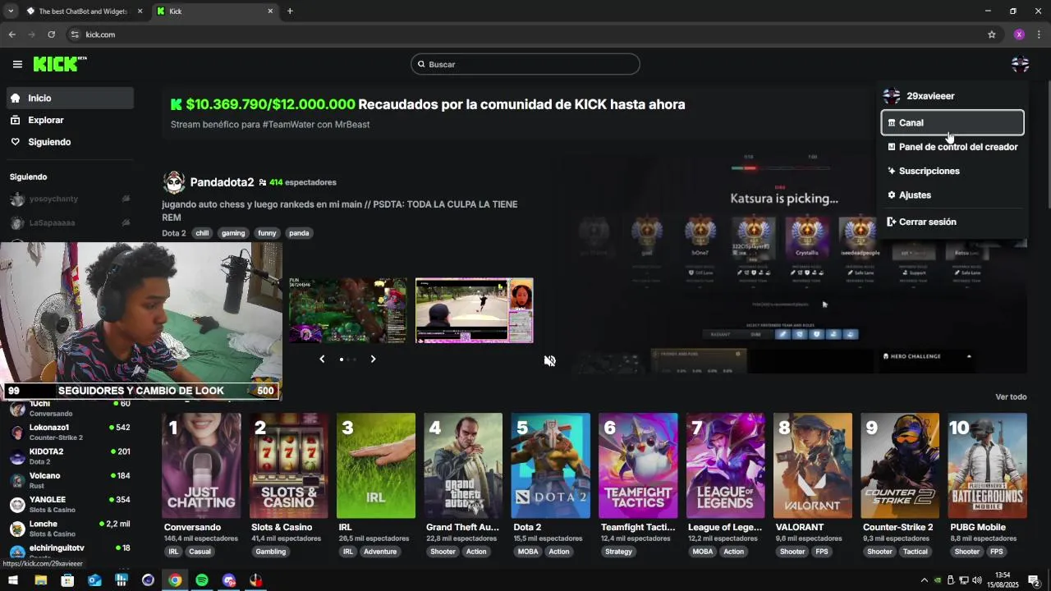Image resolution: width=1051 pixels, height=591 pixels.
Task: Open Panel de control del creador
Action: point(952,147)
